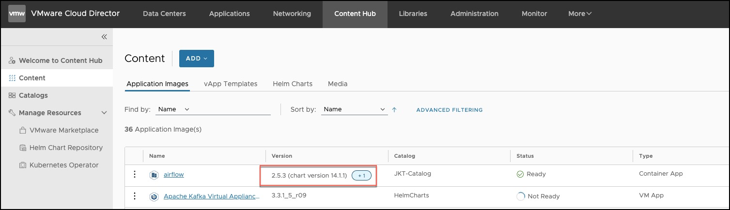Switch to the vApp Templates tab
Image resolution: width=730 pixels, height=210 pixels.
pos(231,84)
